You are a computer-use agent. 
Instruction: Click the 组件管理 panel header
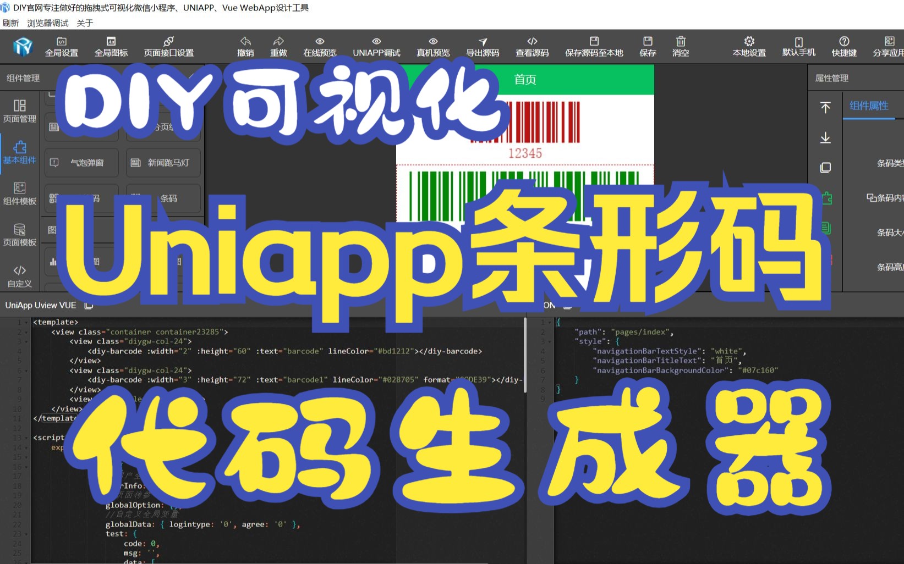point(23,78)
